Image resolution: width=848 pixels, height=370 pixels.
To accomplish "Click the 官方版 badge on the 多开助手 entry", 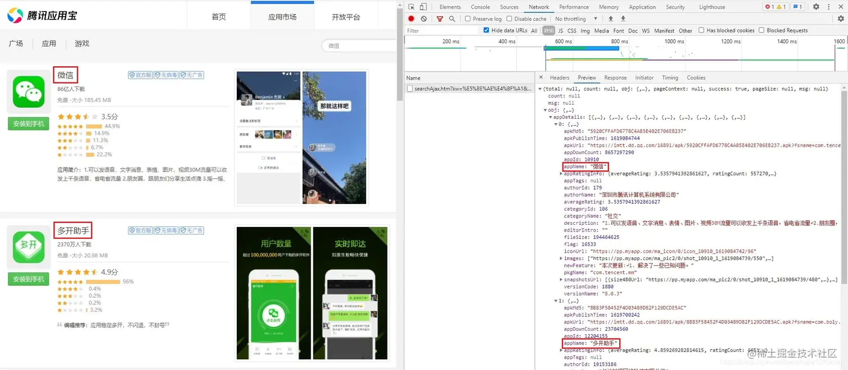I will [140, 230].
